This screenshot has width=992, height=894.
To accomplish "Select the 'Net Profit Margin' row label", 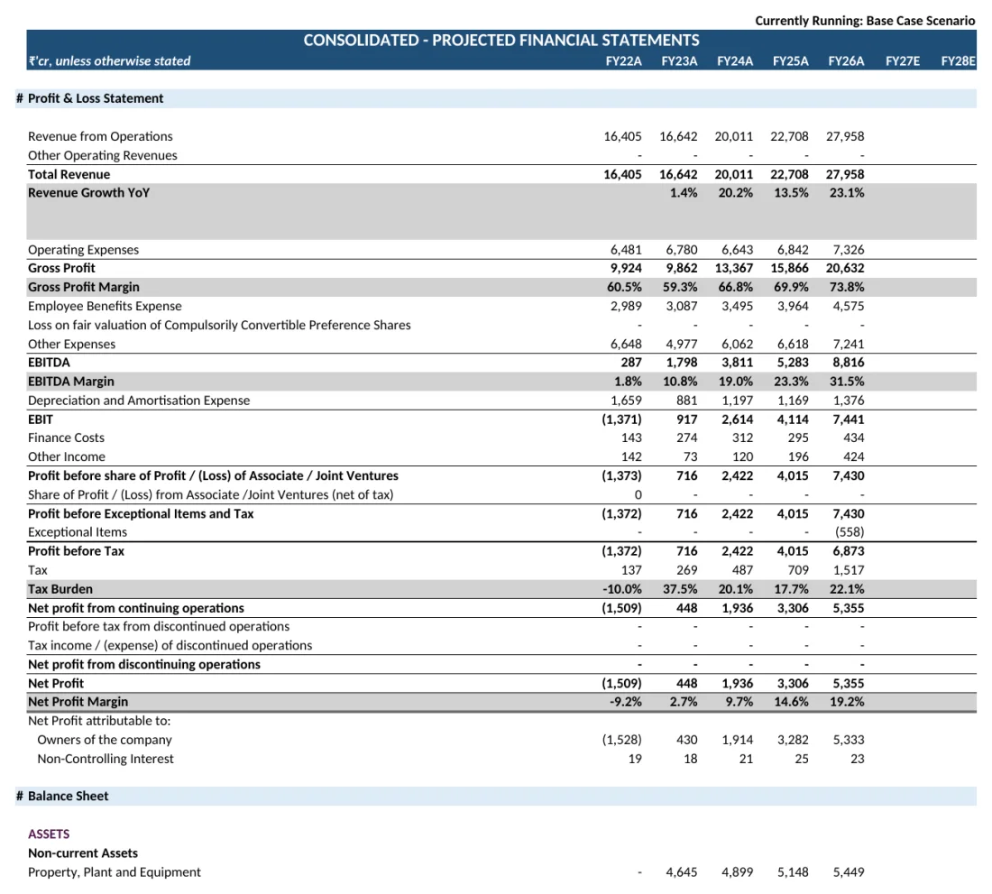I will [x=78, y=702].
